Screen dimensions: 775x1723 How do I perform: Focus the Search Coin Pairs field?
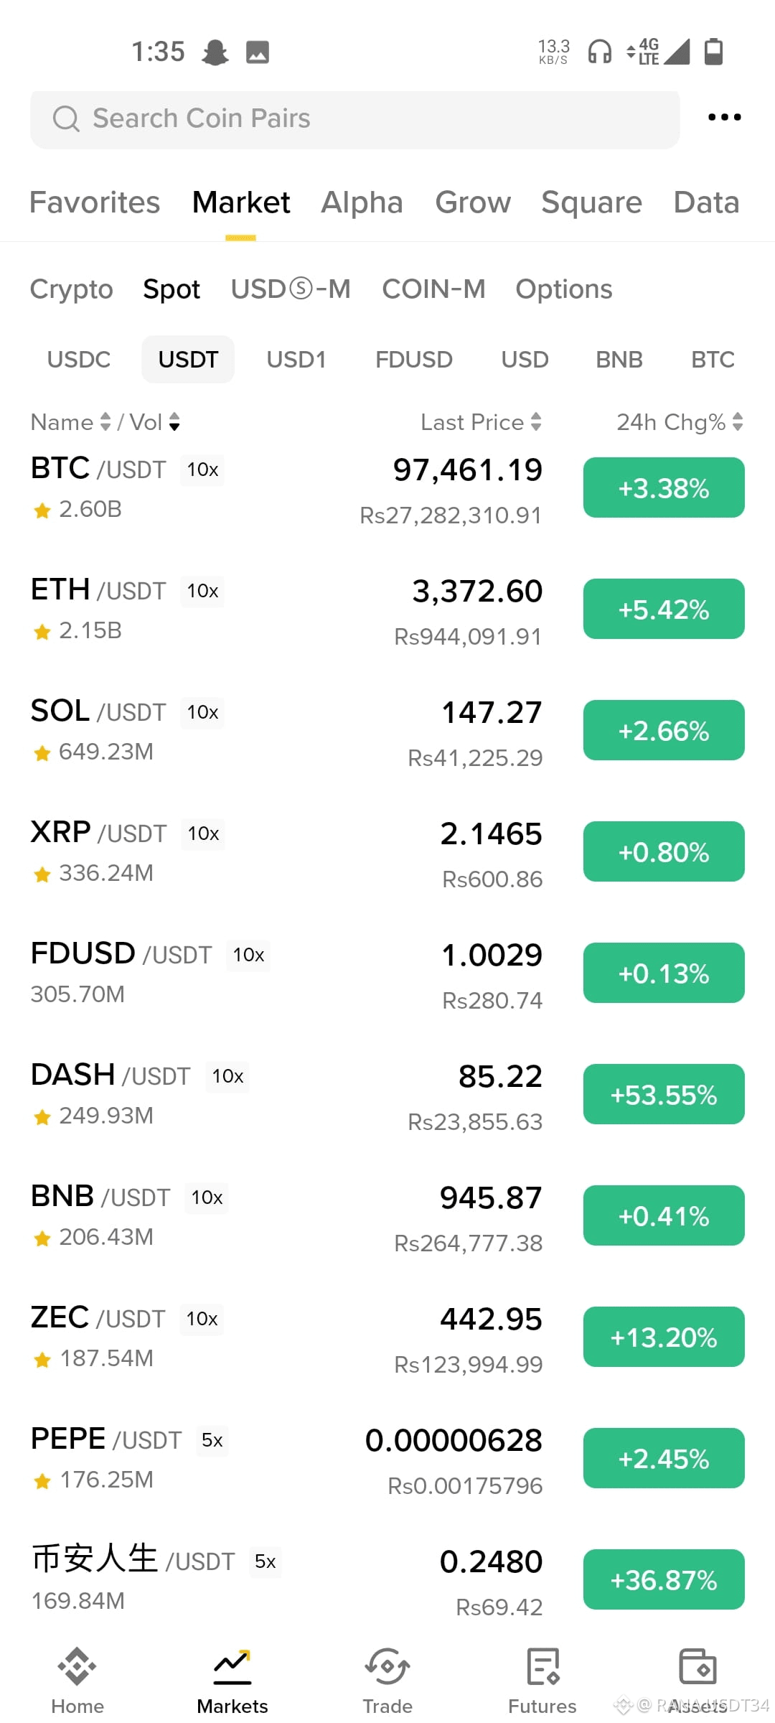point(355,120)
